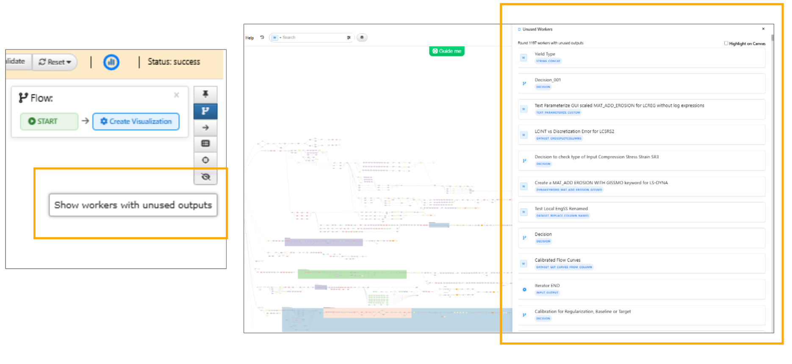This screenshot has width=792, height=364.
Task: Open the table list icon in side toolbar
Action: [205, 143]
